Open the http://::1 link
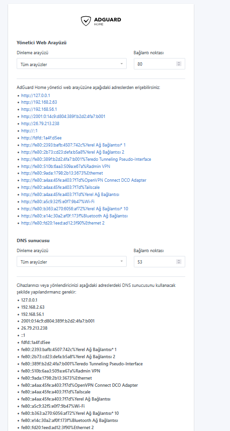Viewport: 230px width, 431px height. coord(29,131)
